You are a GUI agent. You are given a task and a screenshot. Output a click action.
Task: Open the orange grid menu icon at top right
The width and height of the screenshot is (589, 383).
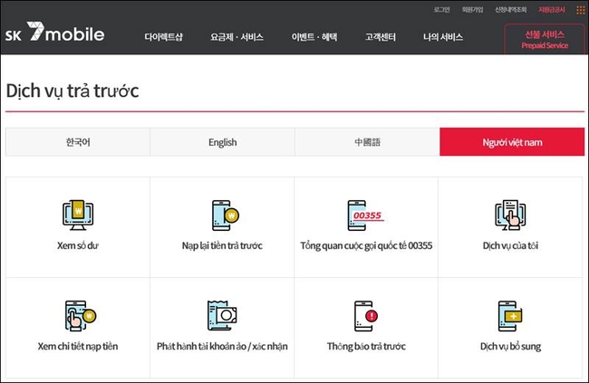coord(581,10)
